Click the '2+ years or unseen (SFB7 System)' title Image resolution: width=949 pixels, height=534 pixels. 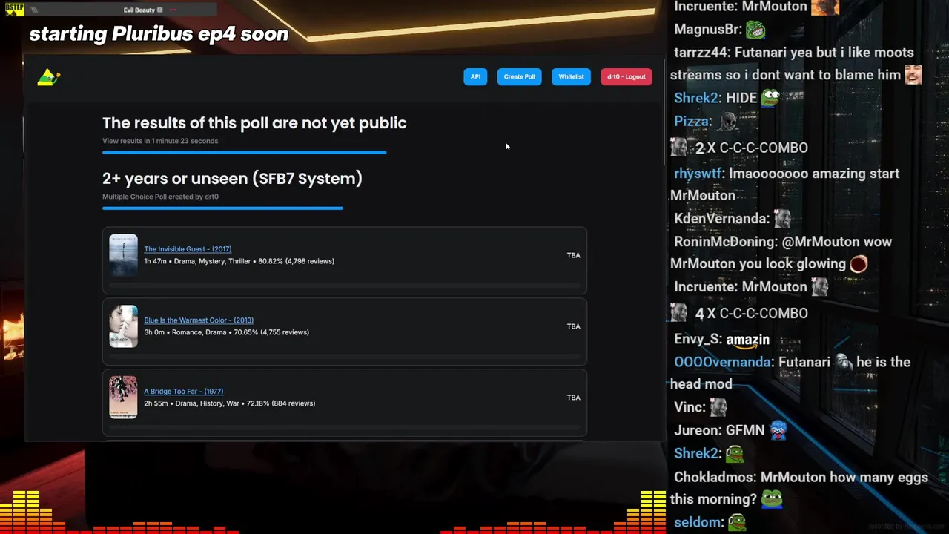coord(232,179)
